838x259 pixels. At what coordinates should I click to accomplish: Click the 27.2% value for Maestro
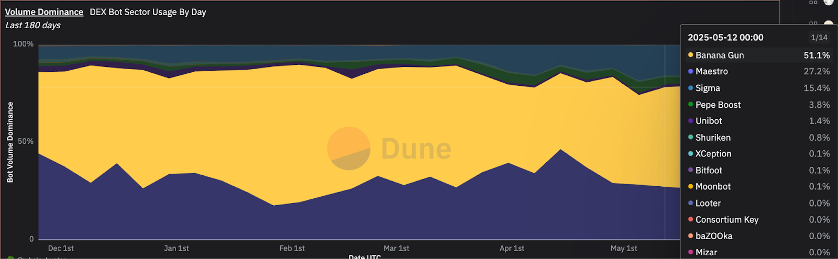[817, 71]
